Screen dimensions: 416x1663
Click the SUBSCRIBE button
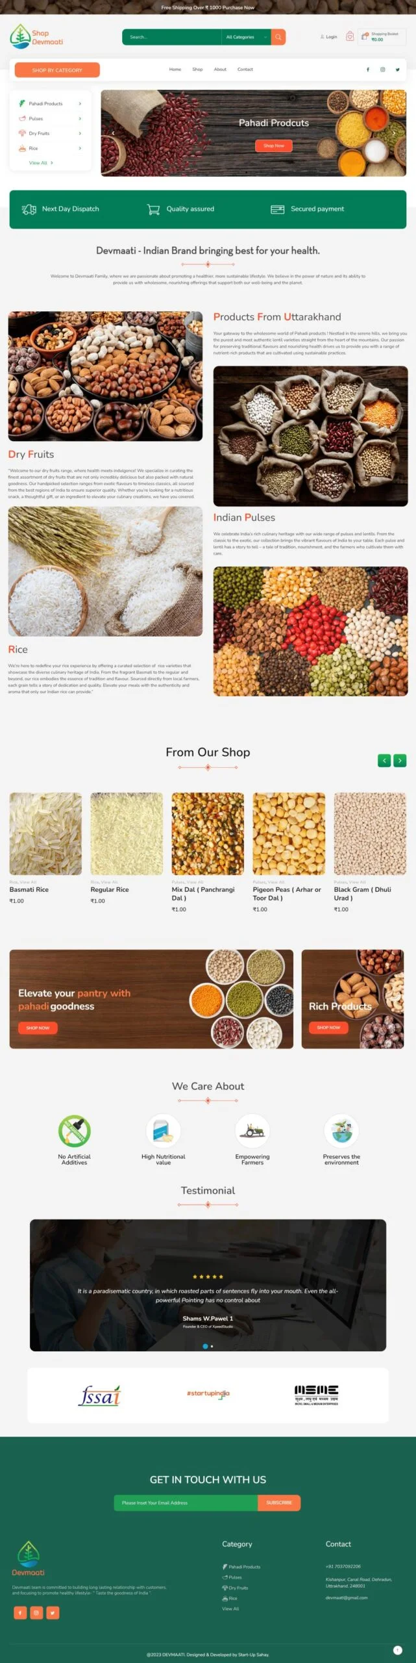279,1503
